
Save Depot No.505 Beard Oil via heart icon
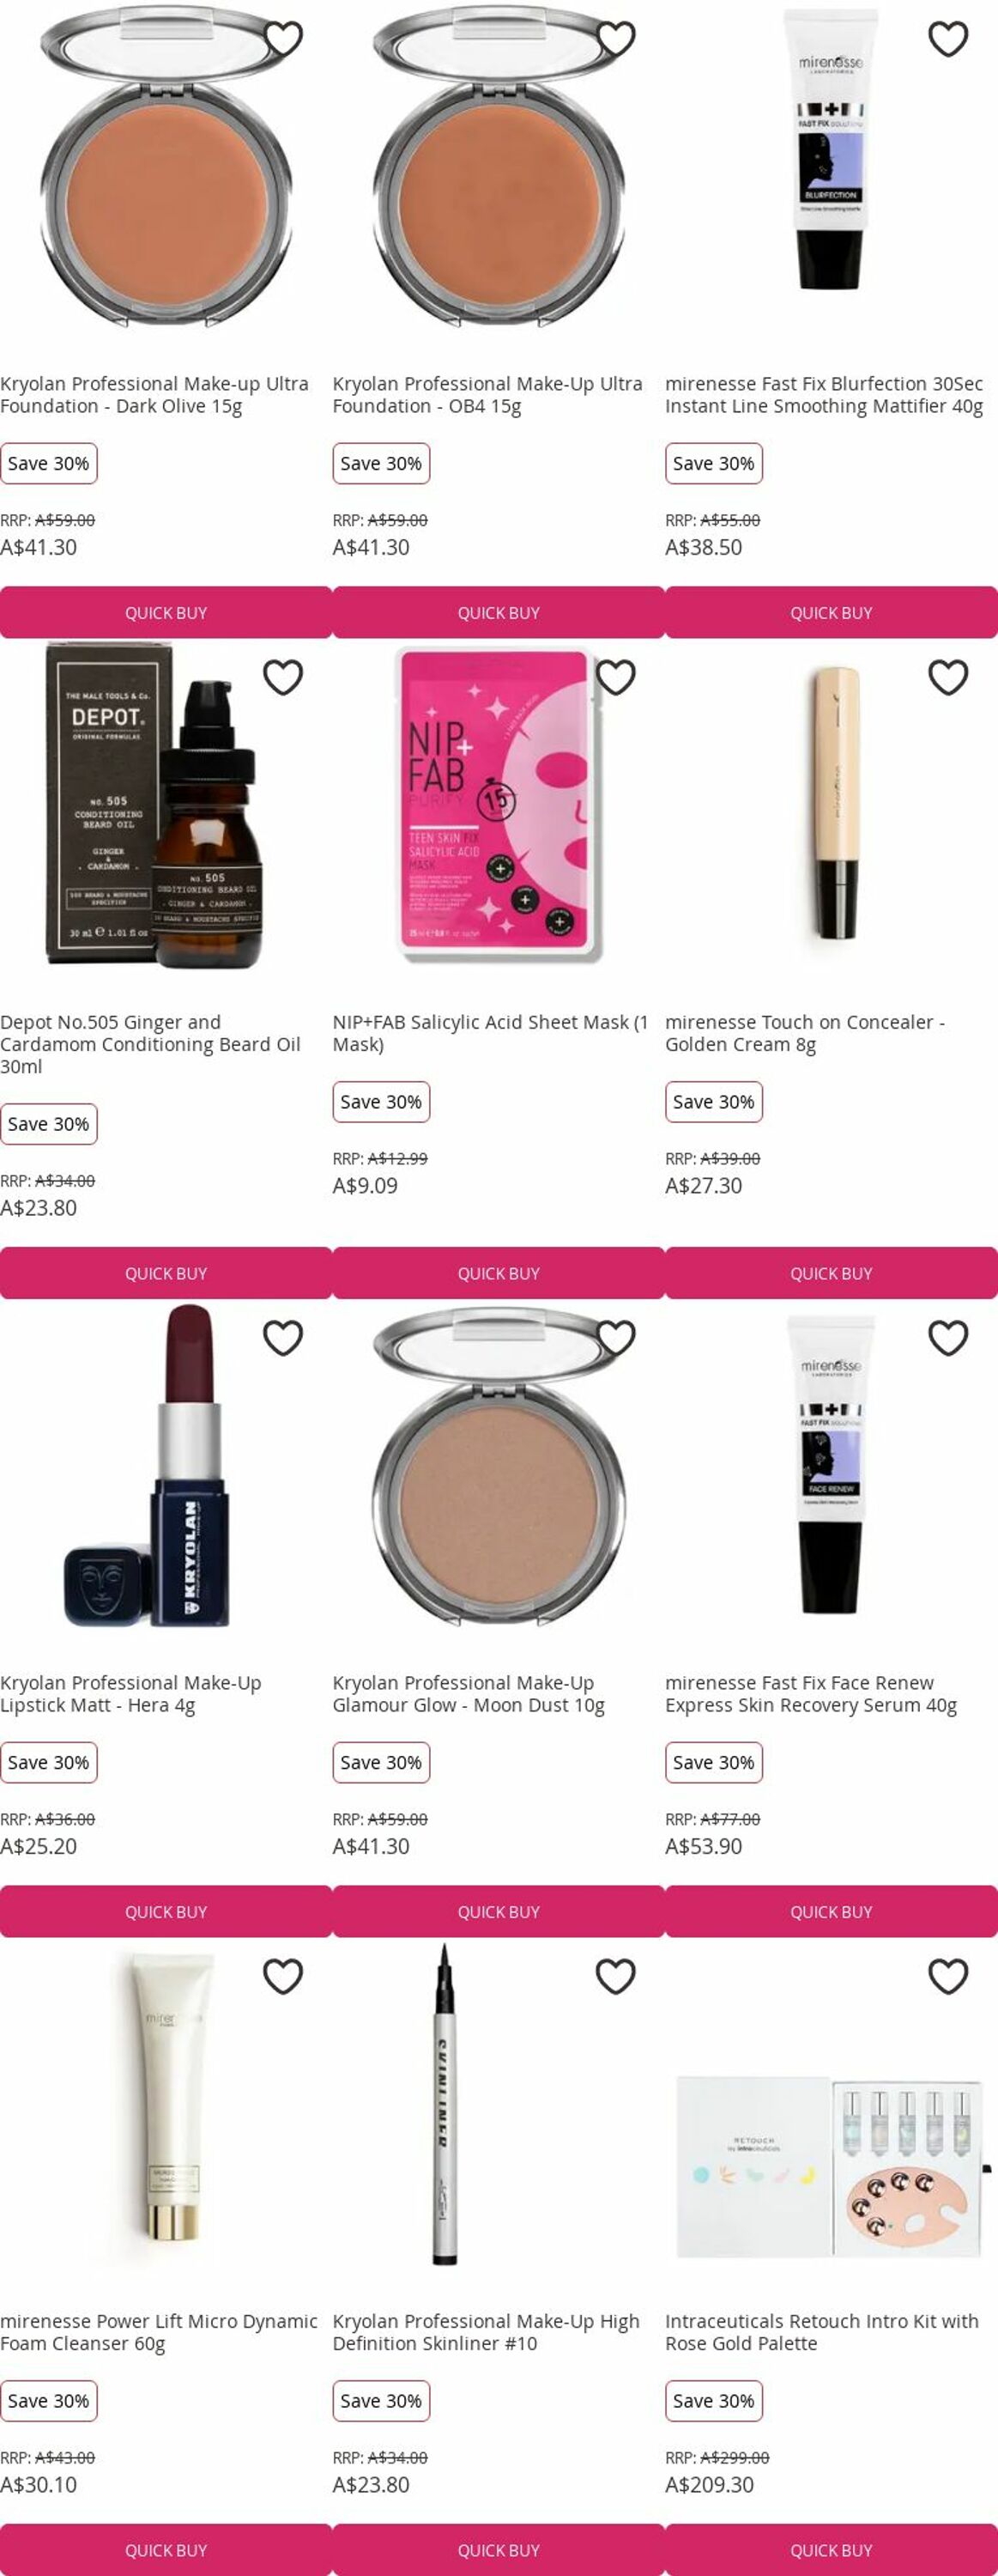(x=282, y=677)
